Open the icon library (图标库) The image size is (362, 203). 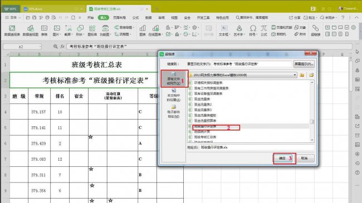(92, 31)
